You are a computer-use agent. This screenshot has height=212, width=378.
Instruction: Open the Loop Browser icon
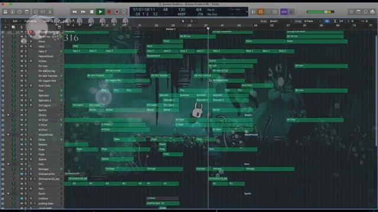click(366, 12)
